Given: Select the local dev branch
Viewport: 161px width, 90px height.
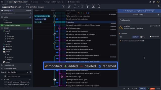Looking at the screenshot, I should [7, 20].
